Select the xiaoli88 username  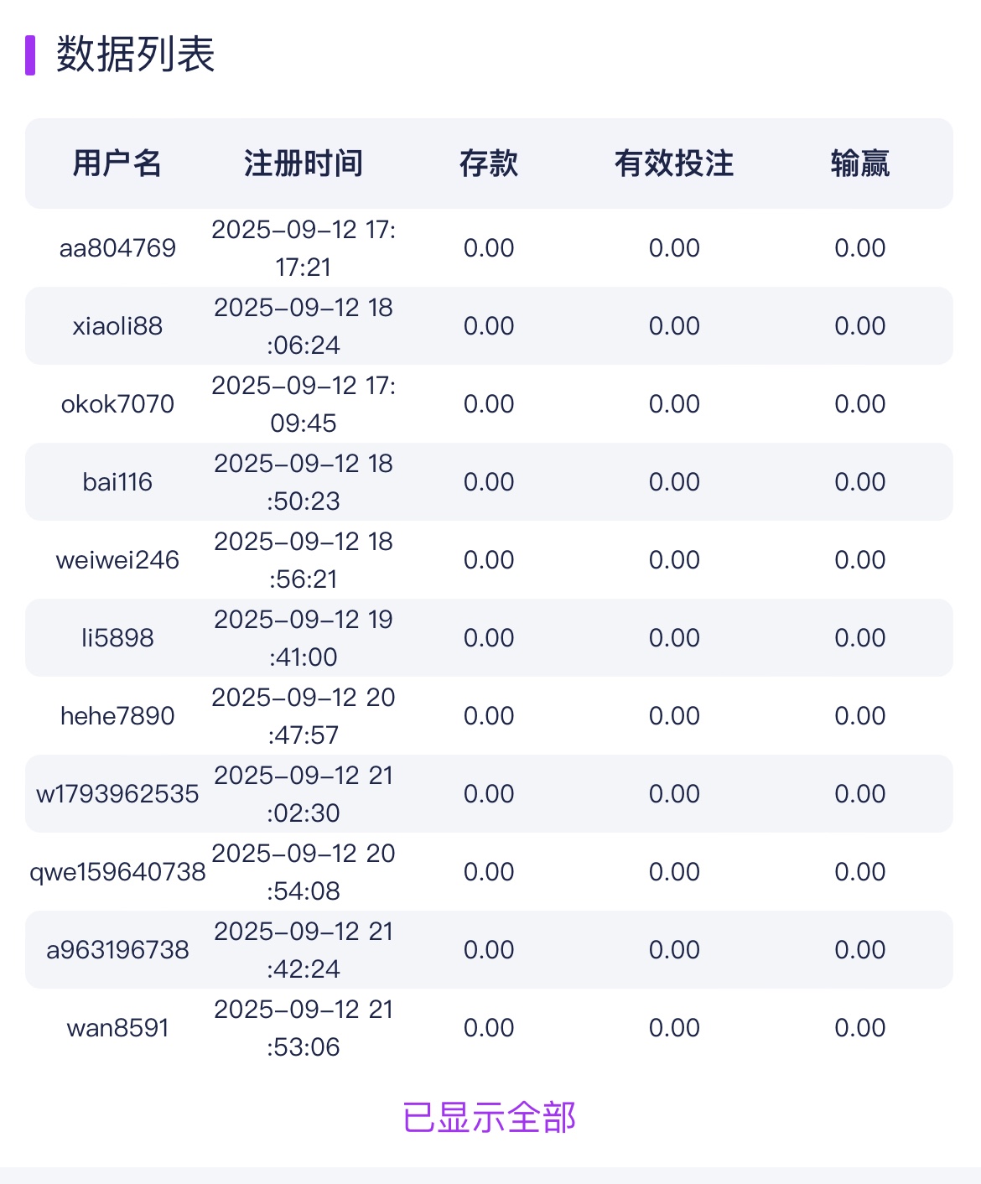pyautogui.click(x=117, y=326)
